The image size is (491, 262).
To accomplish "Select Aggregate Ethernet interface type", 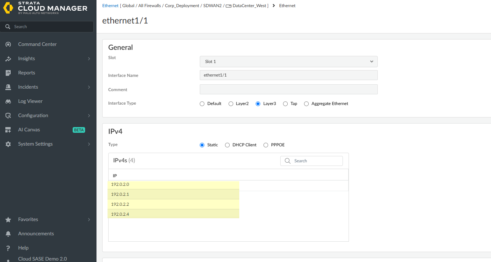I will 306,104.
